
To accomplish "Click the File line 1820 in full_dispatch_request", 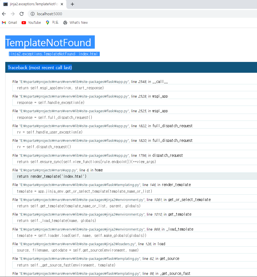I will pos(103,140).
